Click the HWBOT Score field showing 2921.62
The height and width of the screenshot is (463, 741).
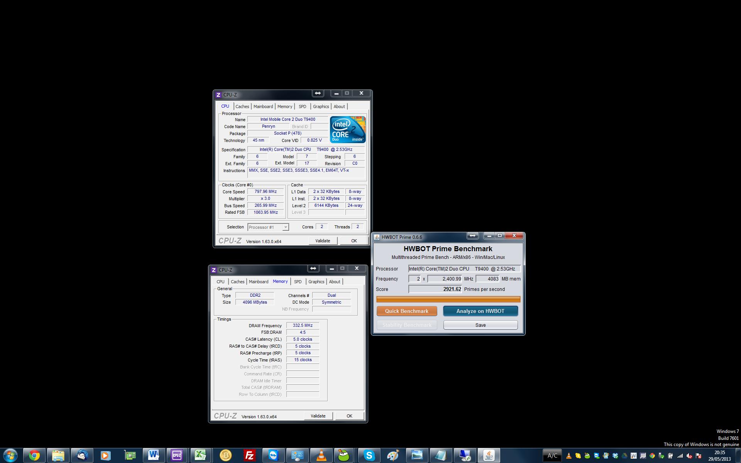click(x=435, y=289)
